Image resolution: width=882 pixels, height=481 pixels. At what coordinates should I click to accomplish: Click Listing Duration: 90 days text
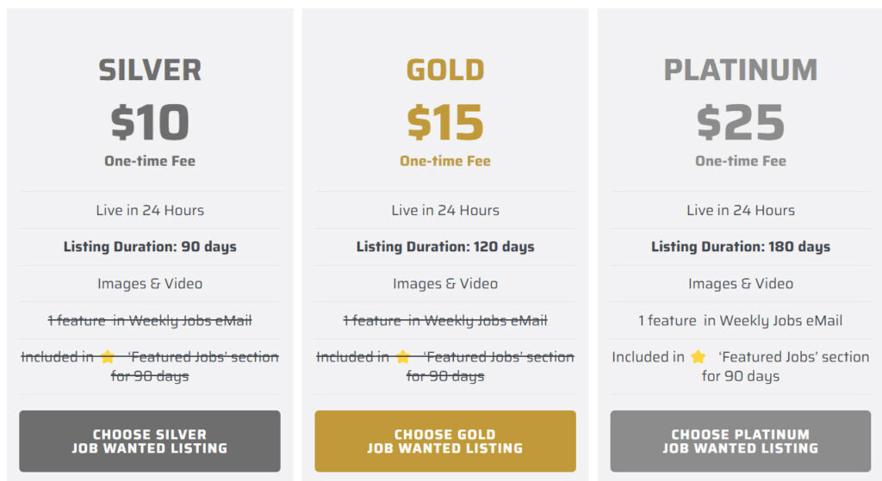(x=150, y=247)
